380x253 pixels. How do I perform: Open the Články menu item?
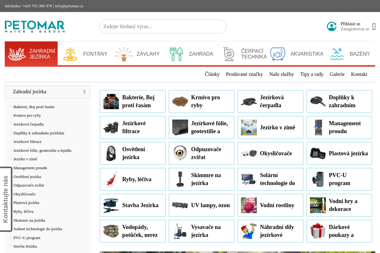212,74
